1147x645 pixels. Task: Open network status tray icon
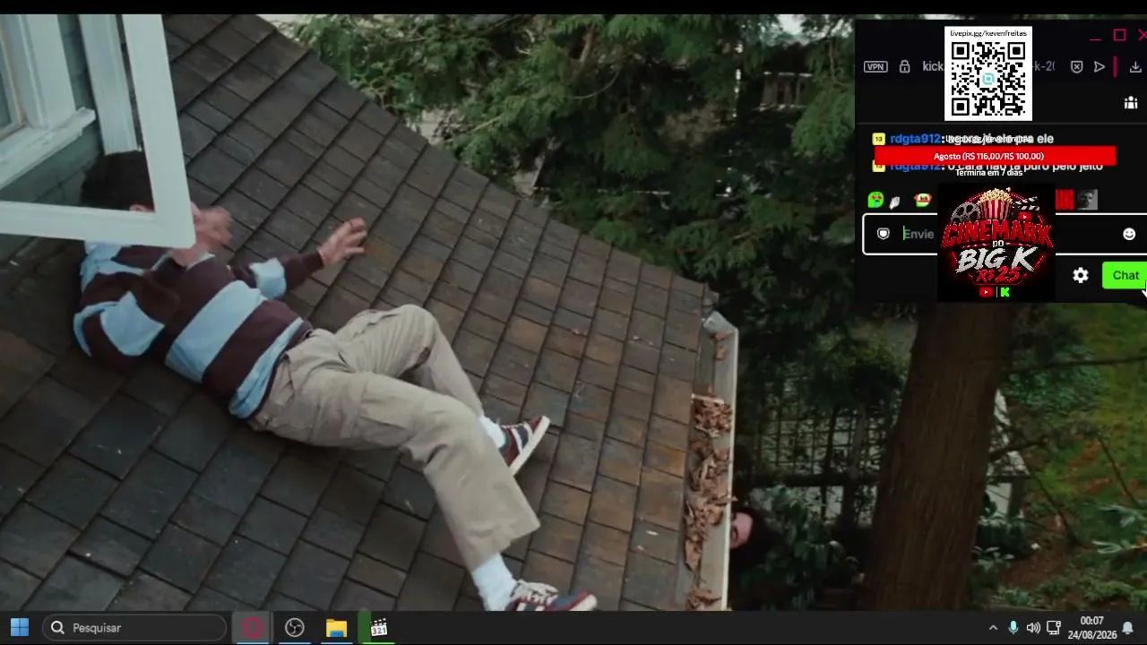click(x=1054, y=628)
